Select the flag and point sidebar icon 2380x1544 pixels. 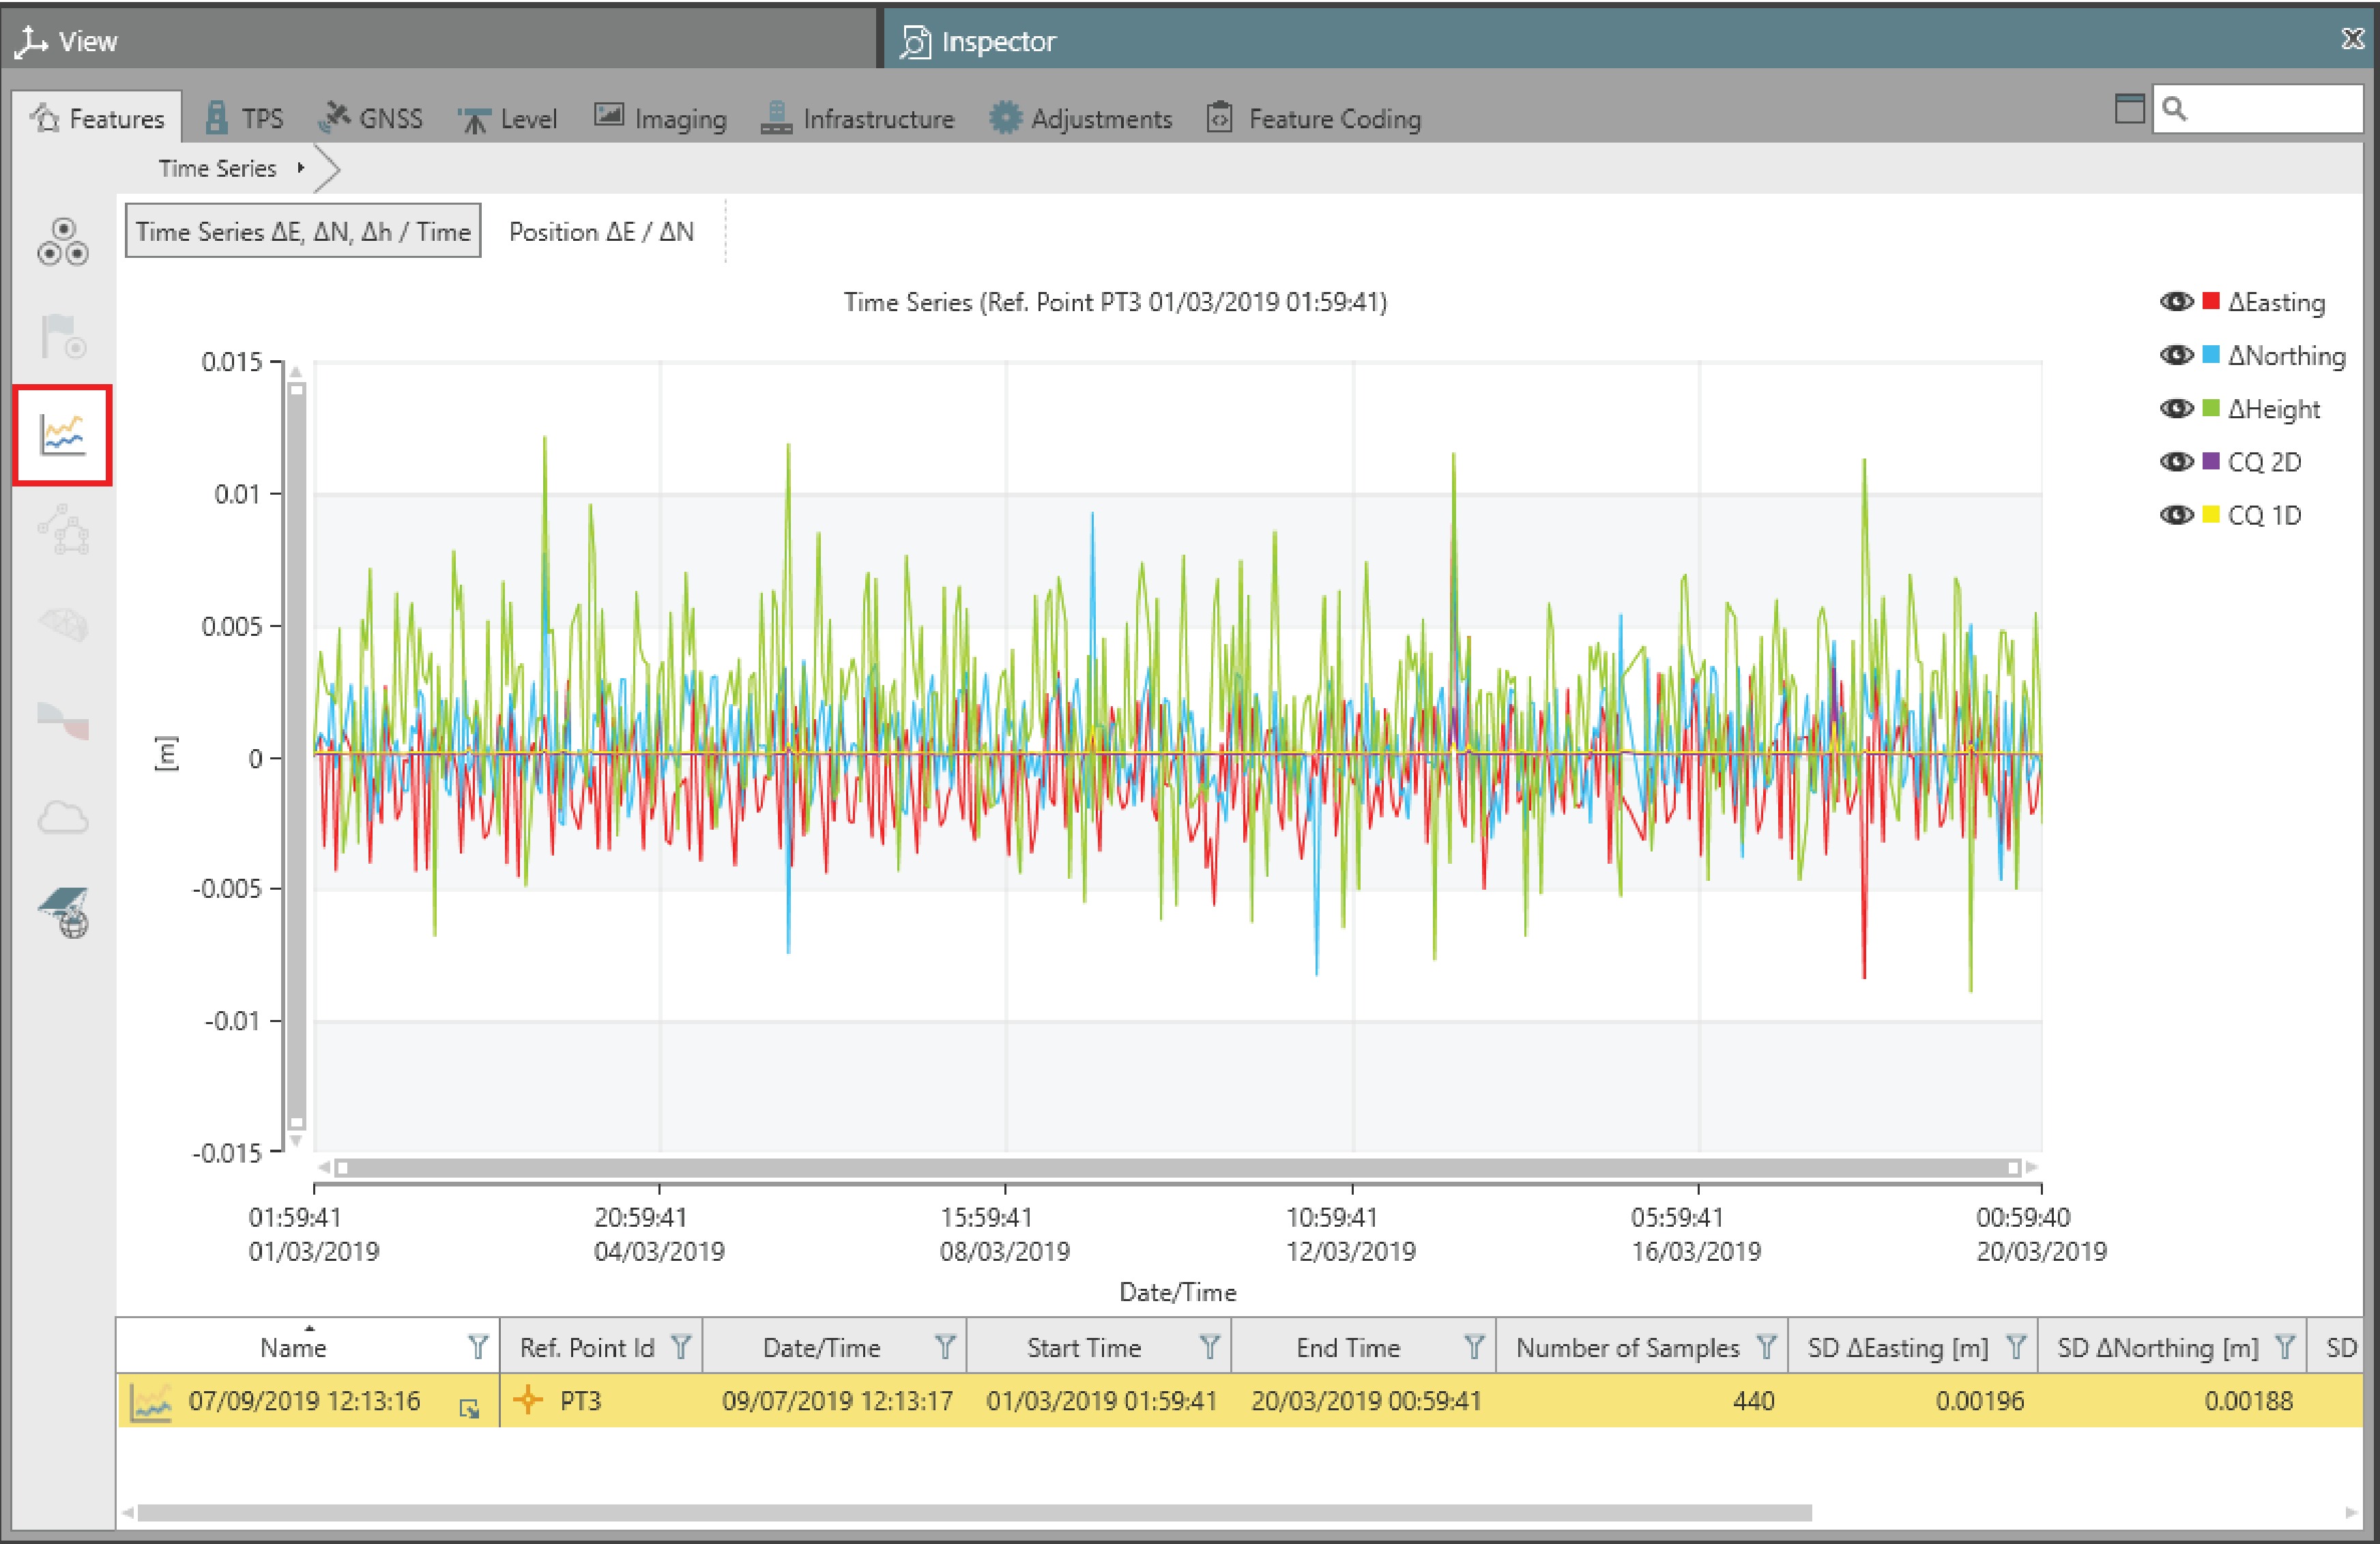click(x=63, y=337)
